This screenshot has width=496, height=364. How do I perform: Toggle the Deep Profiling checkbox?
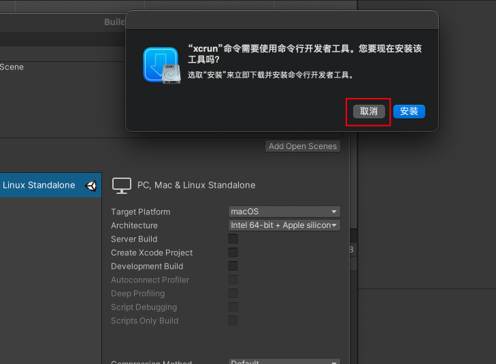233,293
